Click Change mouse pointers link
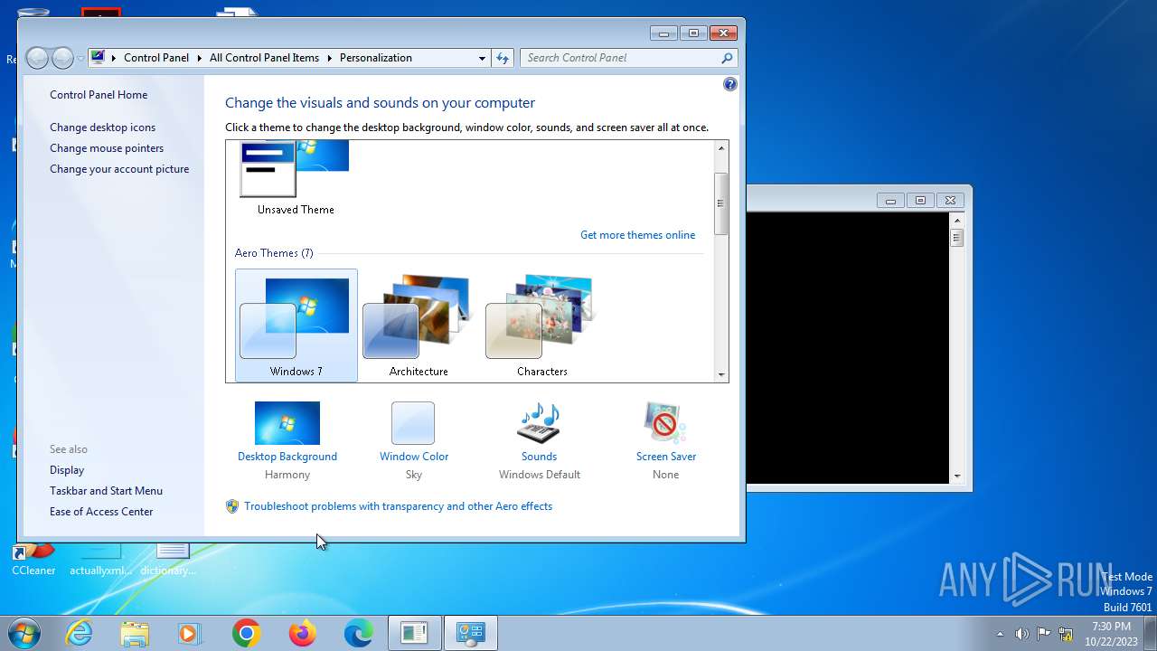The height and width of the screenshot is (651, 1157). click(x=107, y=148)
